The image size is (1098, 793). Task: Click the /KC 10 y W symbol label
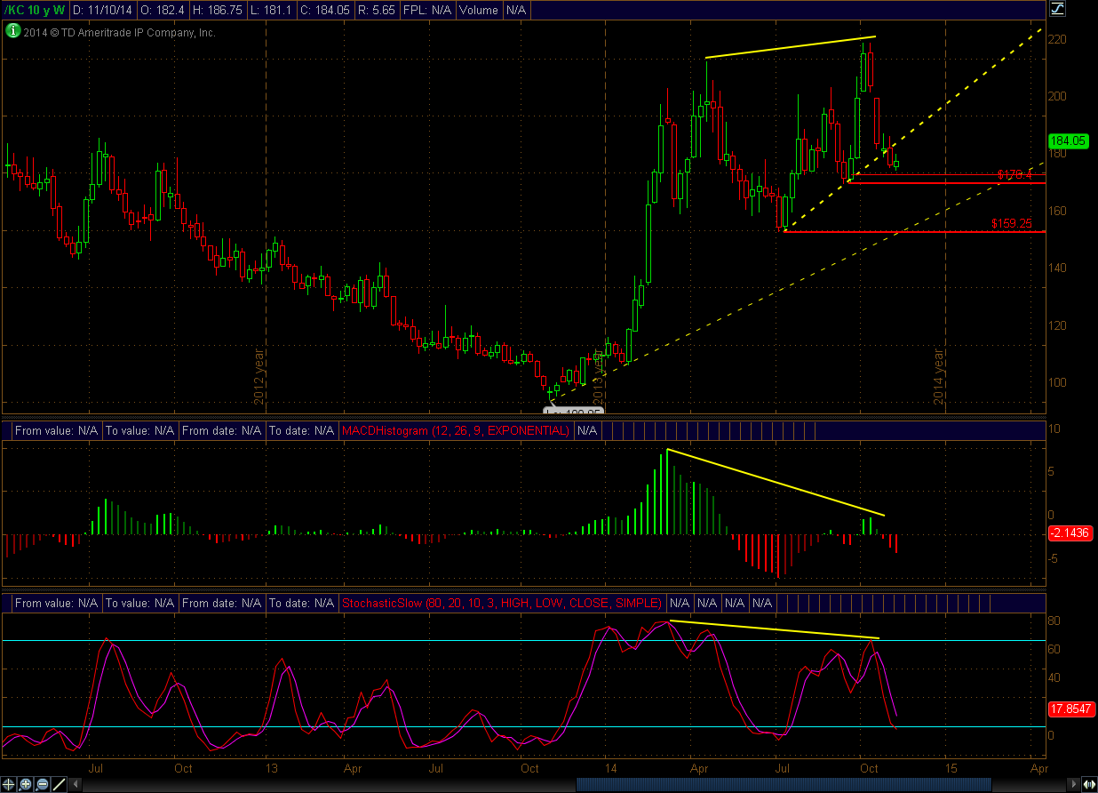click(x=35, y=11)
